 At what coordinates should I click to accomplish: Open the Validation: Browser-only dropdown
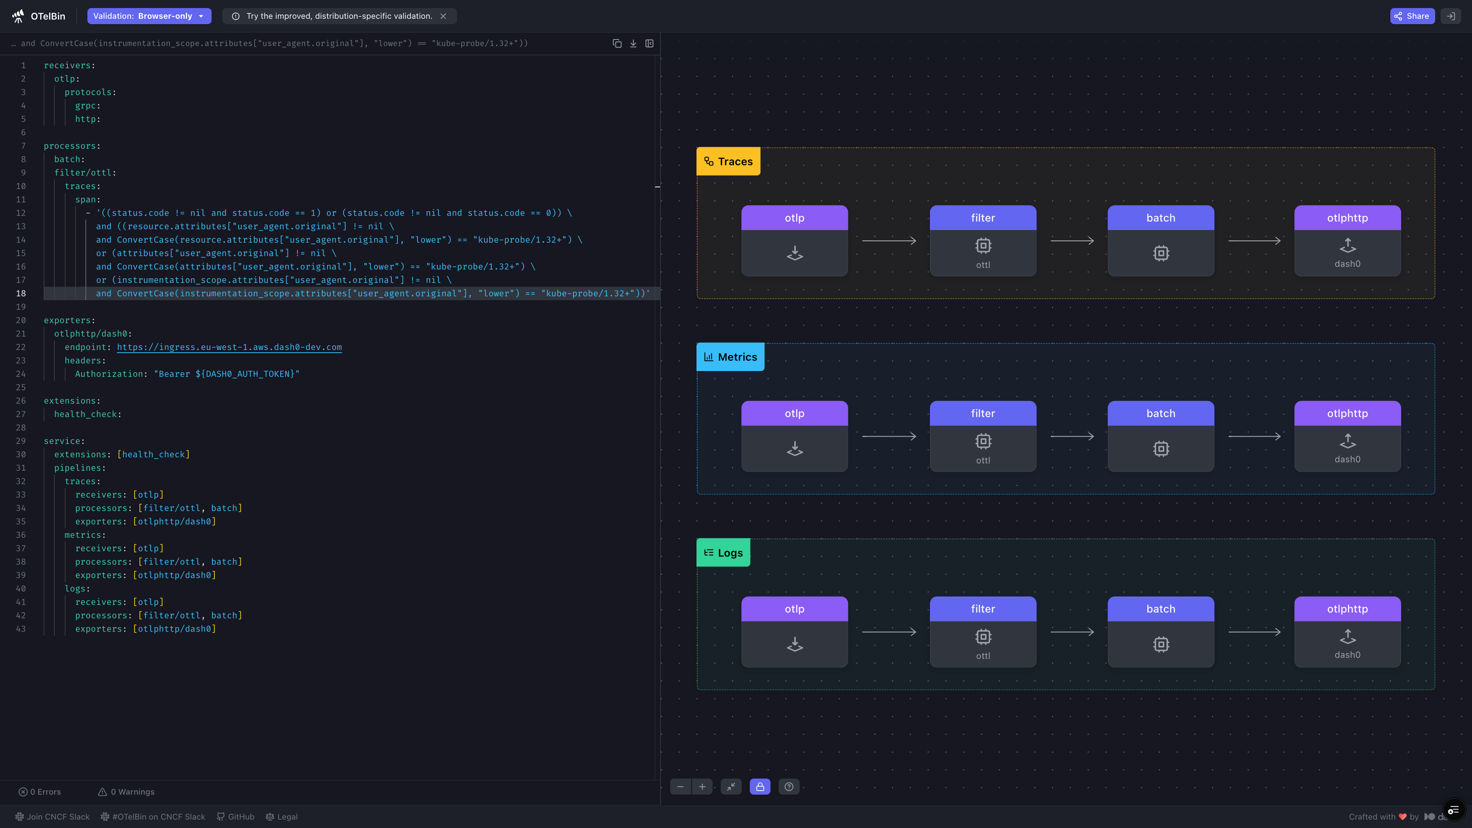(149, 16)
